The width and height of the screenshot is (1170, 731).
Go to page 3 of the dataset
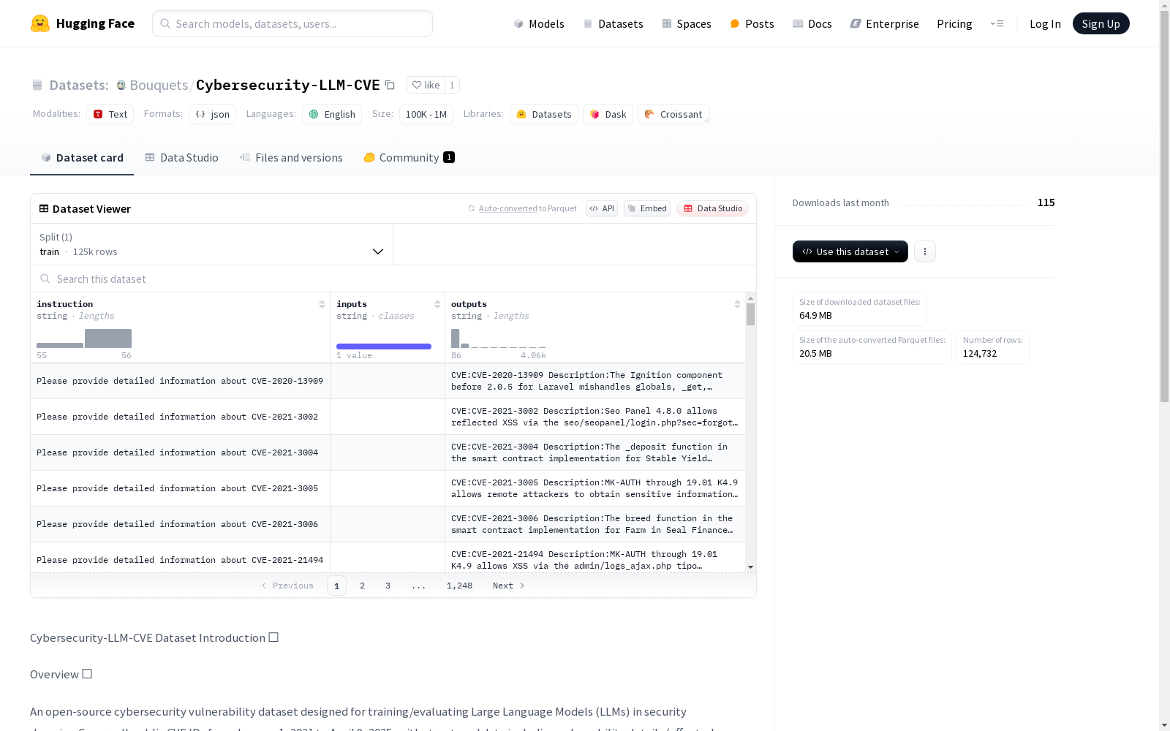[388, 586]
